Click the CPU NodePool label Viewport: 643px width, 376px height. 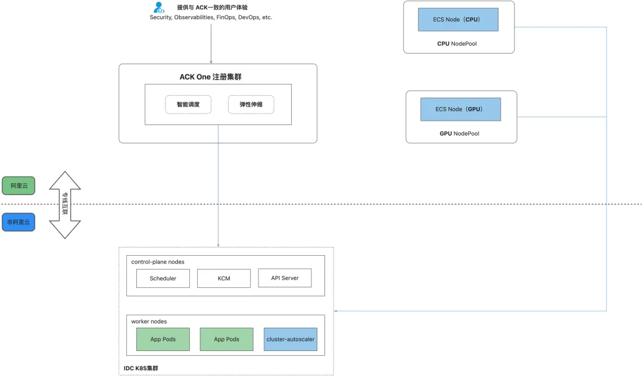click(457, 44)
